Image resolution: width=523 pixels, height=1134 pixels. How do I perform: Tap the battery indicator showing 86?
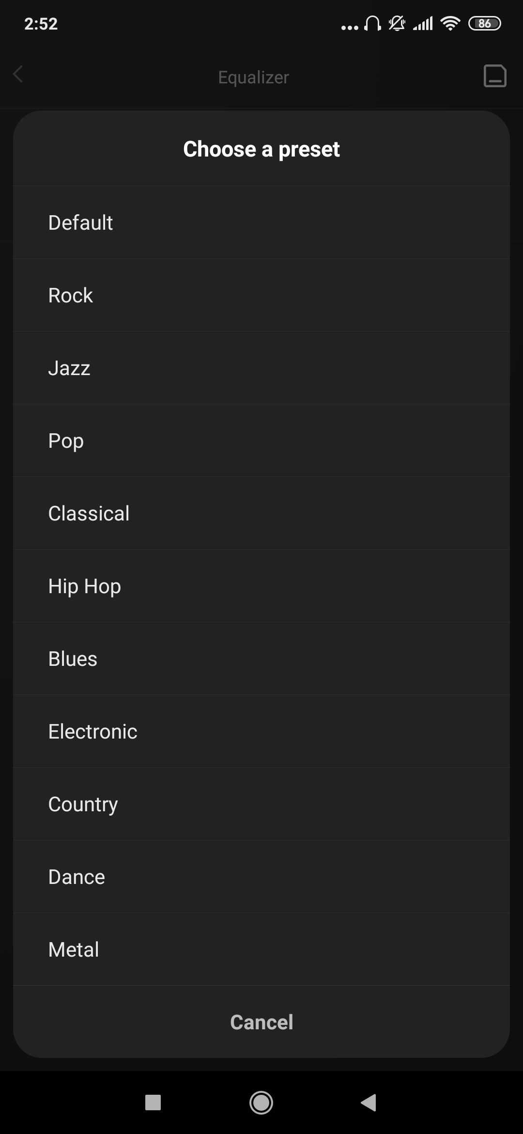coord(484,23)
